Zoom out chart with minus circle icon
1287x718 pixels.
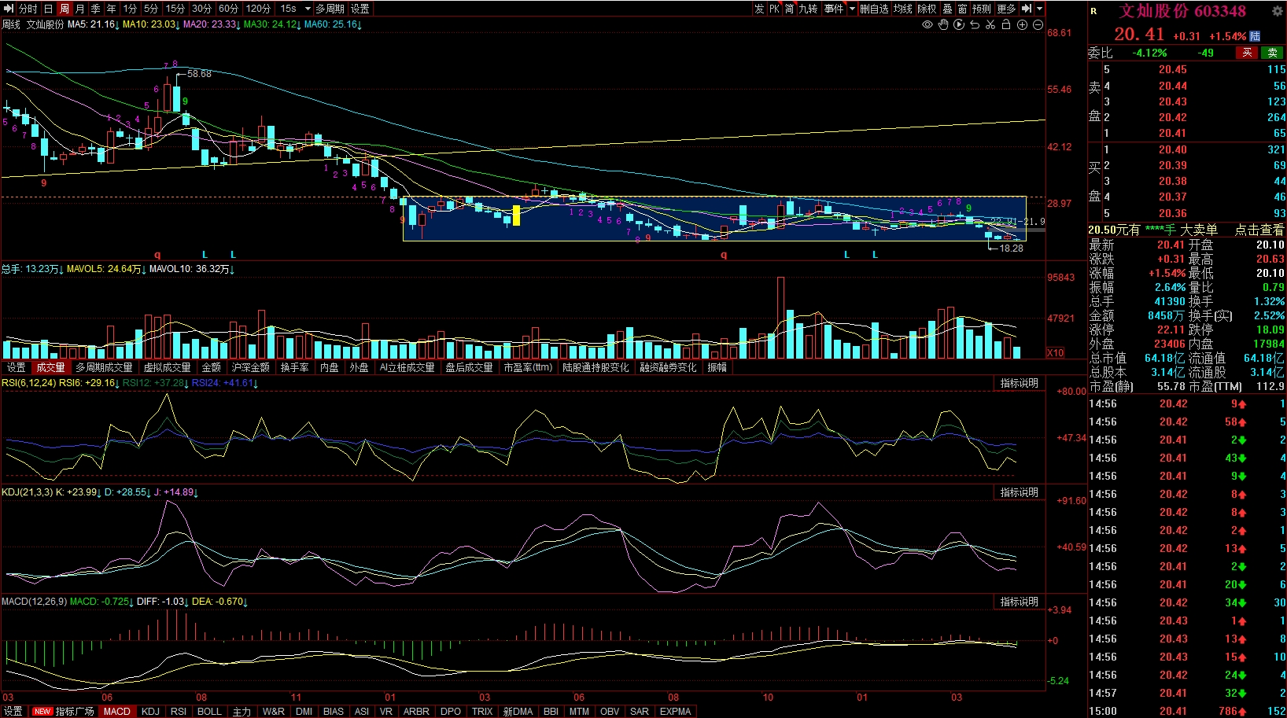pyautogui.click(x=1038, y=25)
